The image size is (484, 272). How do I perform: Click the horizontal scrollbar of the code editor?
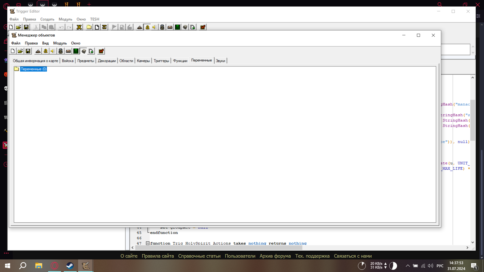218,248
